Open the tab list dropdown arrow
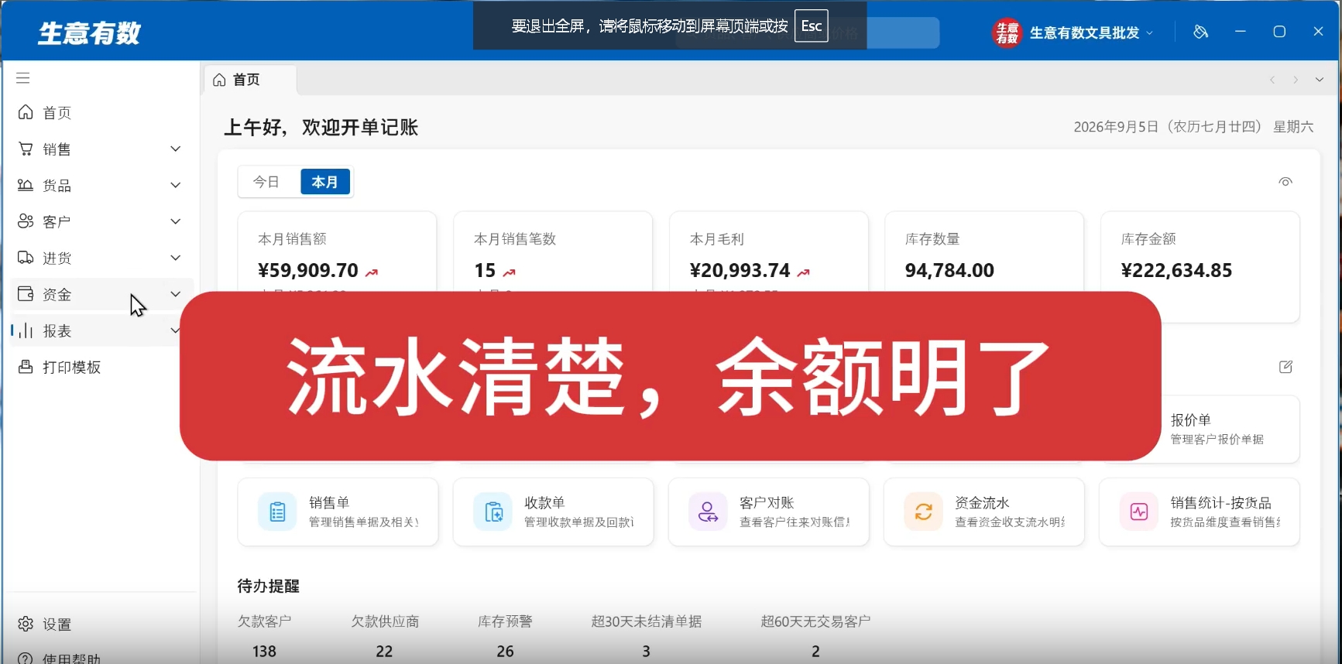1342x664 pixels. coord(1320,80)
